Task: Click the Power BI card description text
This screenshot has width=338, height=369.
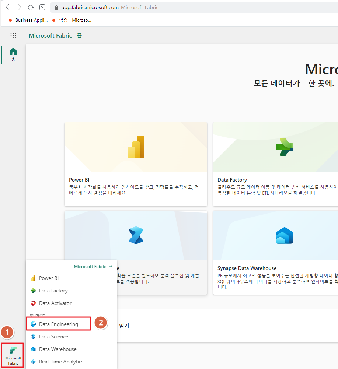Action: coord(134,190)
